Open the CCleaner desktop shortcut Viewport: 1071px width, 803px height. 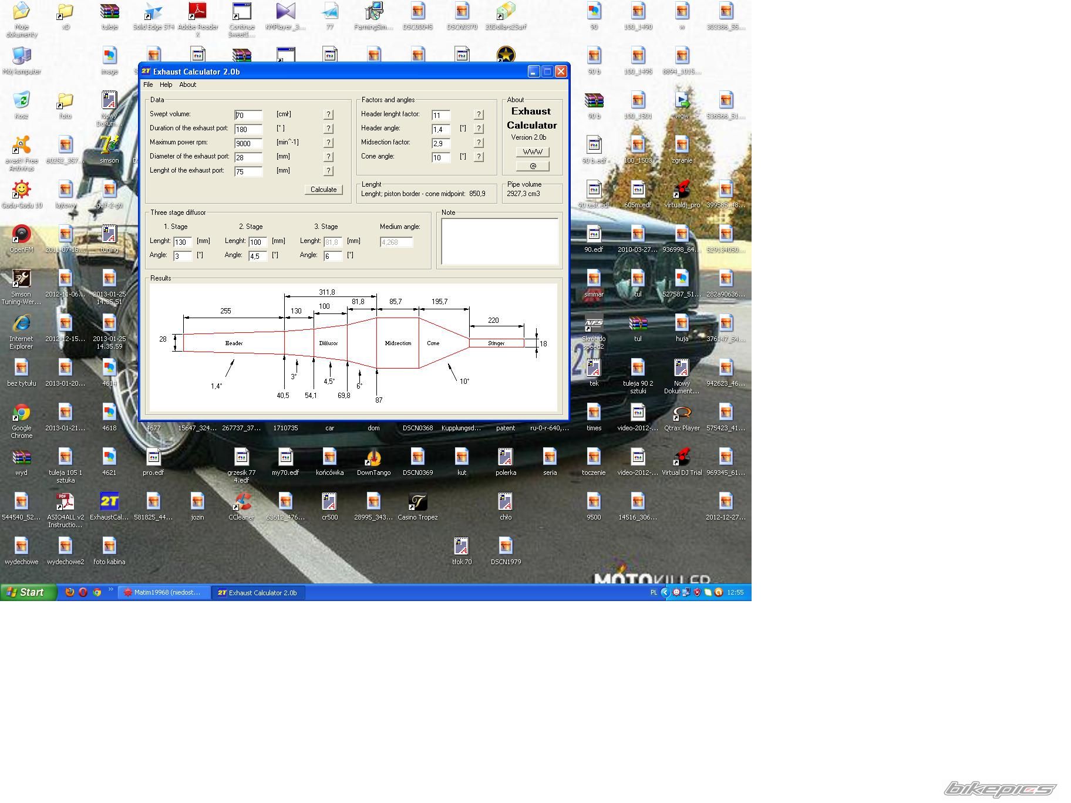coord(241,503)
